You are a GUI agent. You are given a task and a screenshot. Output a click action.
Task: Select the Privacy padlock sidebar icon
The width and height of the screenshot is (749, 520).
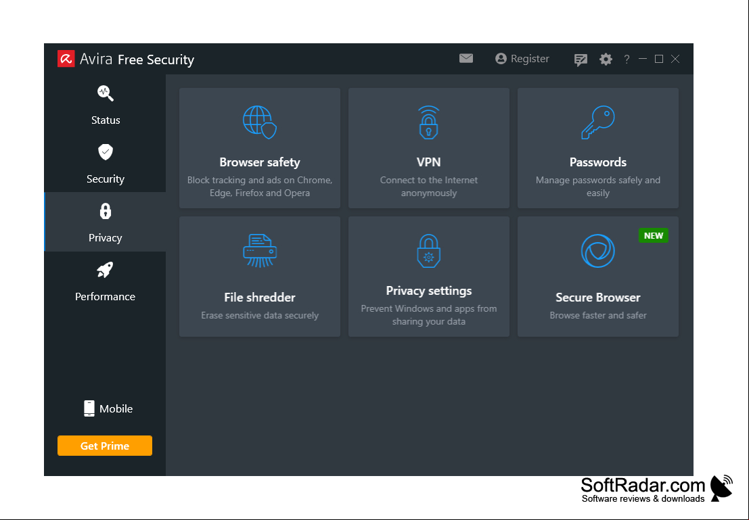[x=105, y=210]
